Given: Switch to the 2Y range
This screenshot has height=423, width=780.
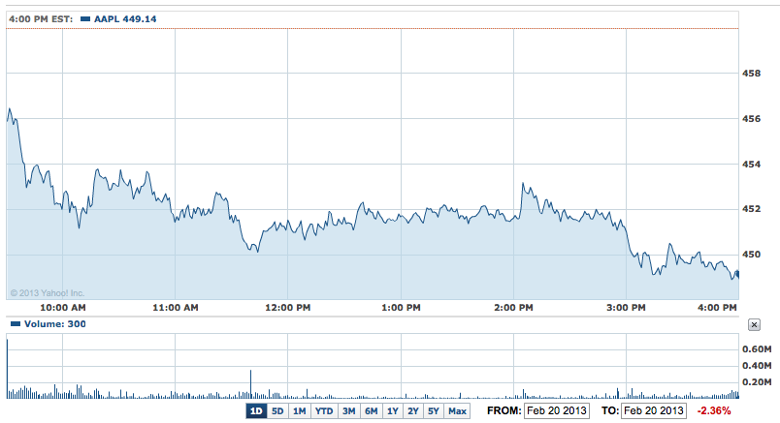Looking at the screenshot, I should pos(413,411).
